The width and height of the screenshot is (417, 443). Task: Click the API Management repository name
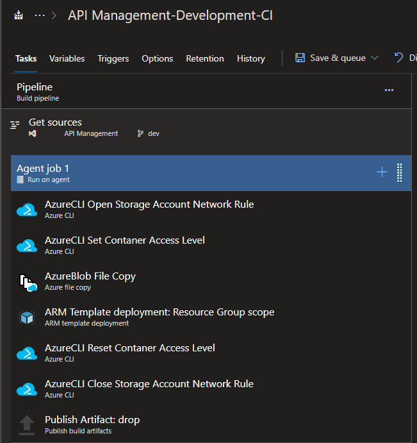(x=91, y=133)
